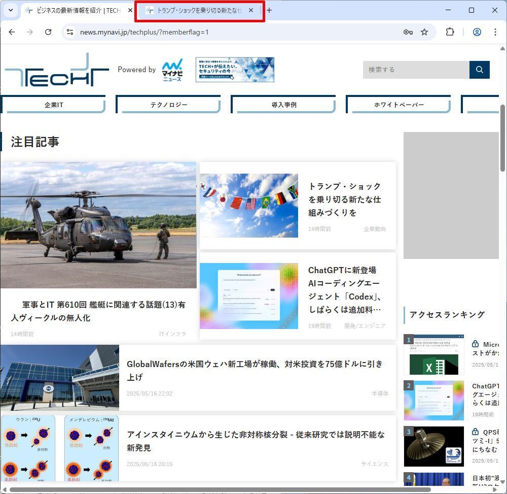View site information icon in address bar
The width and height of the screenshot is (507, 494).
point(70,32)
